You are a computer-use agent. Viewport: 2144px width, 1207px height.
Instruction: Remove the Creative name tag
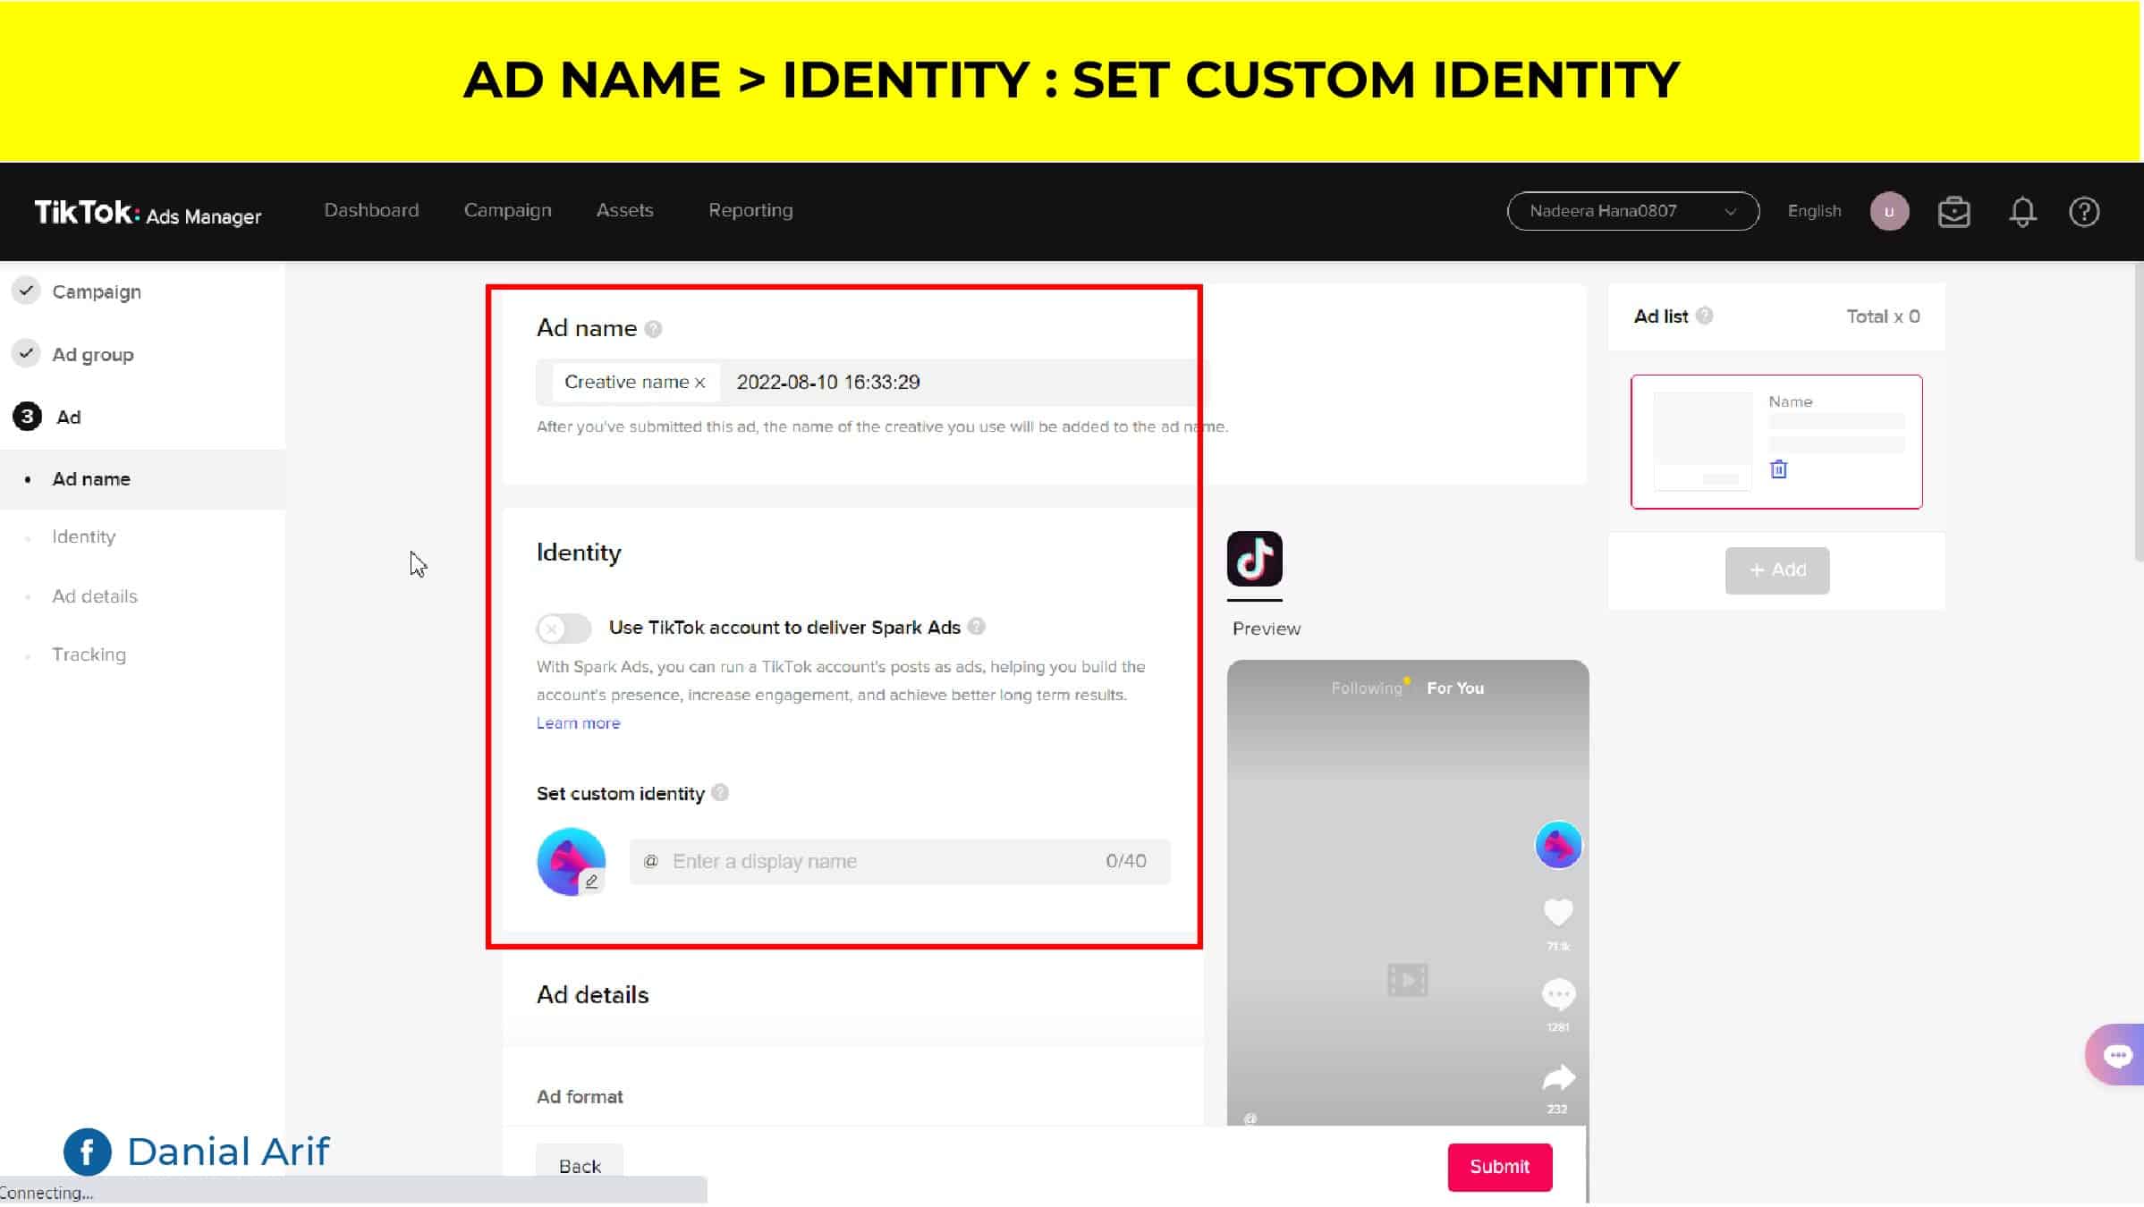(x=700, y=383)
